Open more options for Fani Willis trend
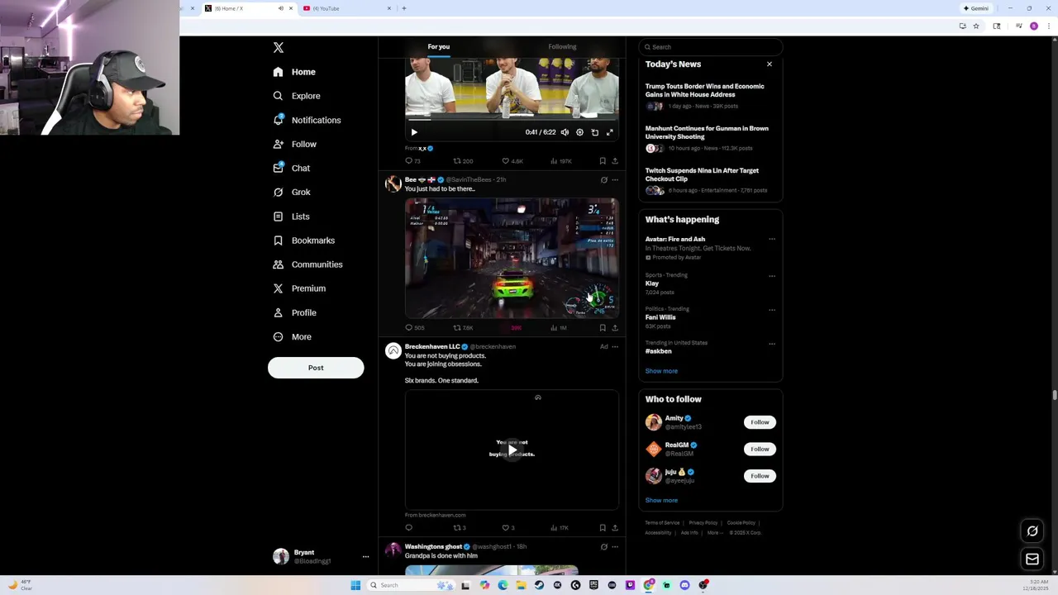The height and width of the screenshot is (595, 1058). [x=772, y=310]
